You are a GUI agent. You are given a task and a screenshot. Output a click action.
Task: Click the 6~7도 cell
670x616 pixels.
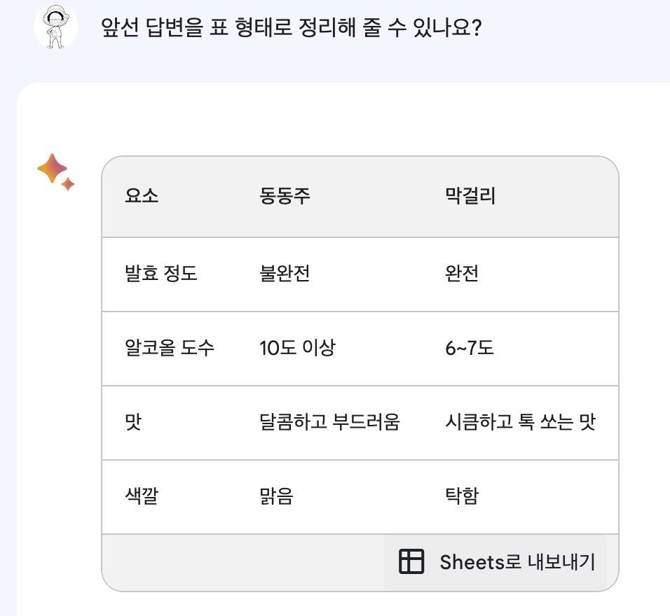470,347
